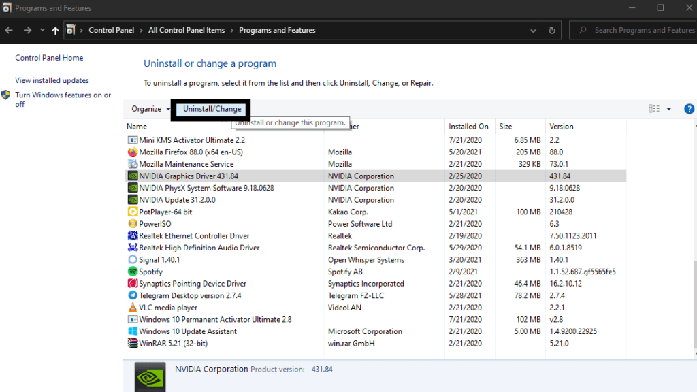Click the 'Kakao Corp.' publisher cell
This screenshot has height=392, width=697.
tap(348, 212)
